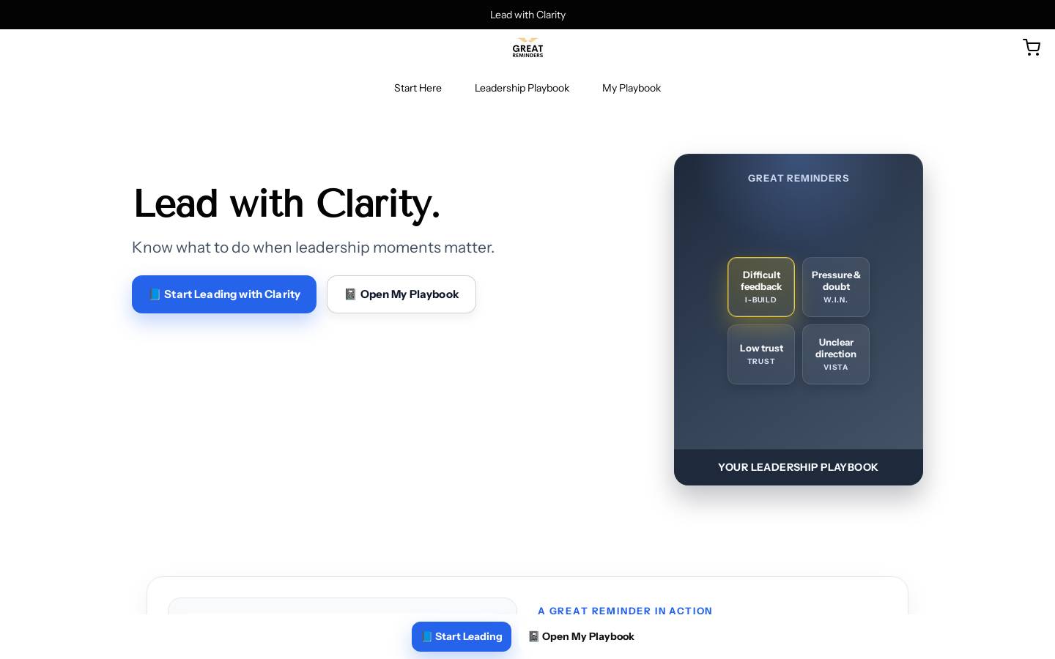Image resolution: width=1055 pixels, height=659 pixels.
Task: Open the Start Here menu item
Action: (418, 88)
